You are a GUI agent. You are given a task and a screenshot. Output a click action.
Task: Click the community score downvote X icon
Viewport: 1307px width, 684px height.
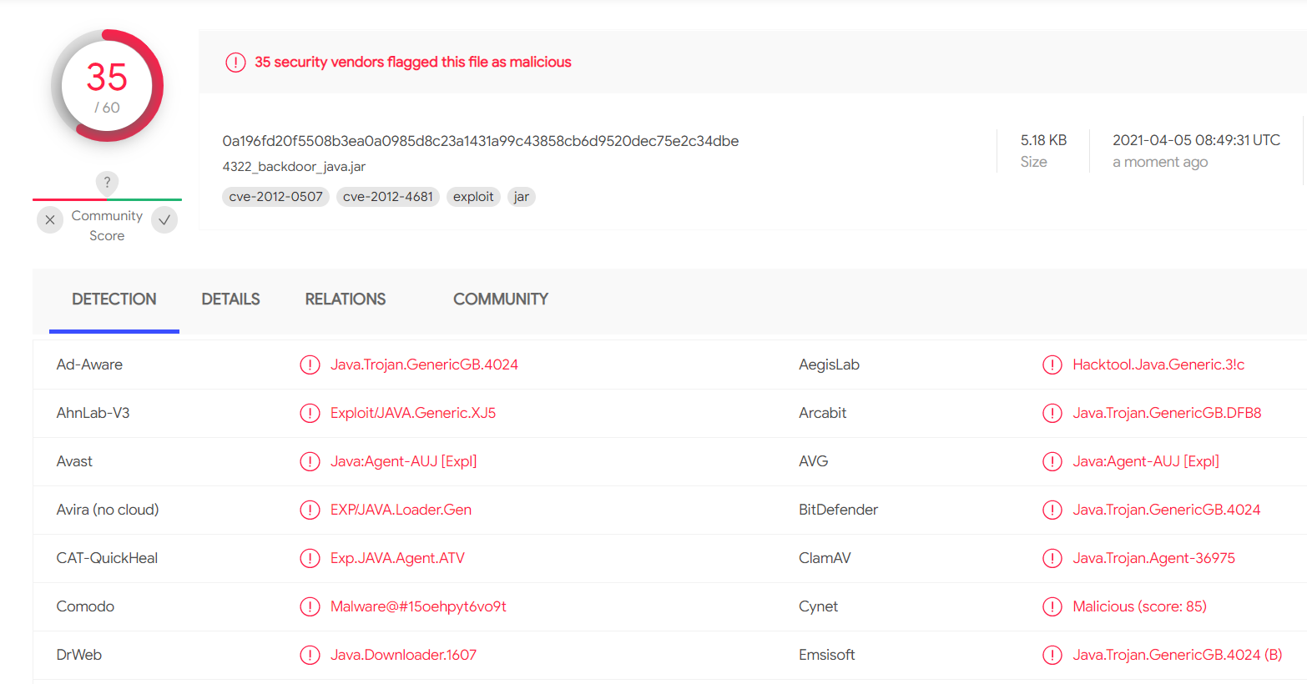[50, 220]
